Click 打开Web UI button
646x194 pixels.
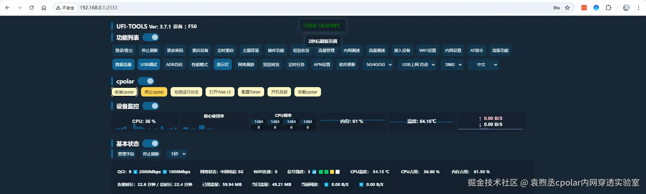click(220, 92)
